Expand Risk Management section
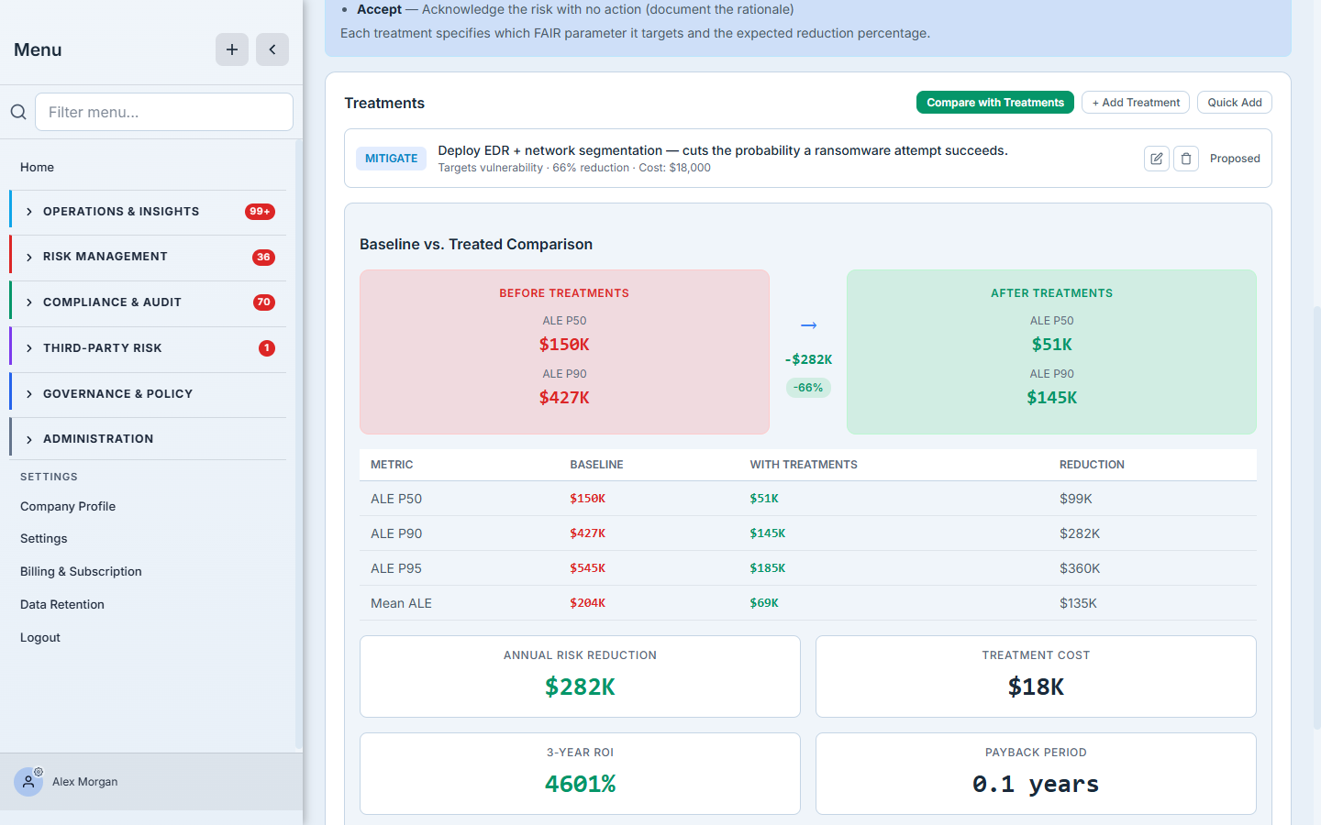Image resolution: width=1321 pixels, height=825 pixels. tap(148, 257)
